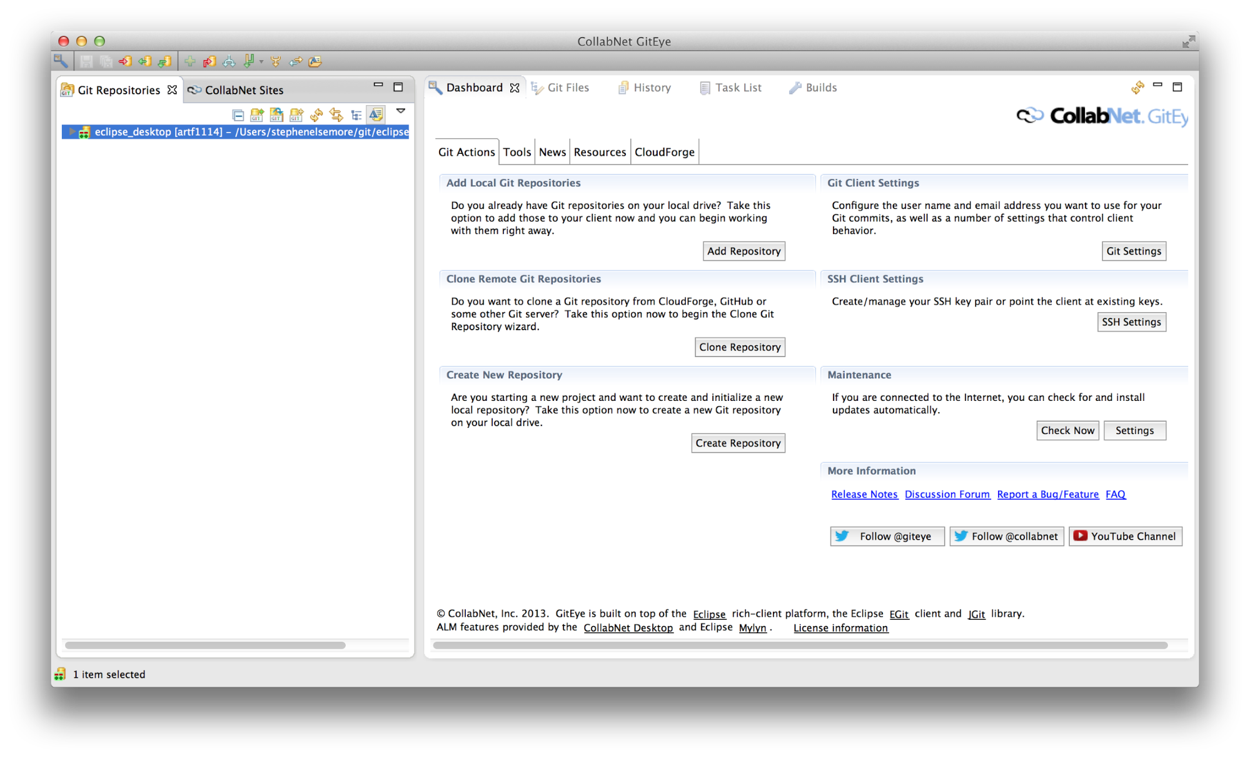Click the Create Repository button
This screenshot has height=758, width=1250.
point(738,443)
